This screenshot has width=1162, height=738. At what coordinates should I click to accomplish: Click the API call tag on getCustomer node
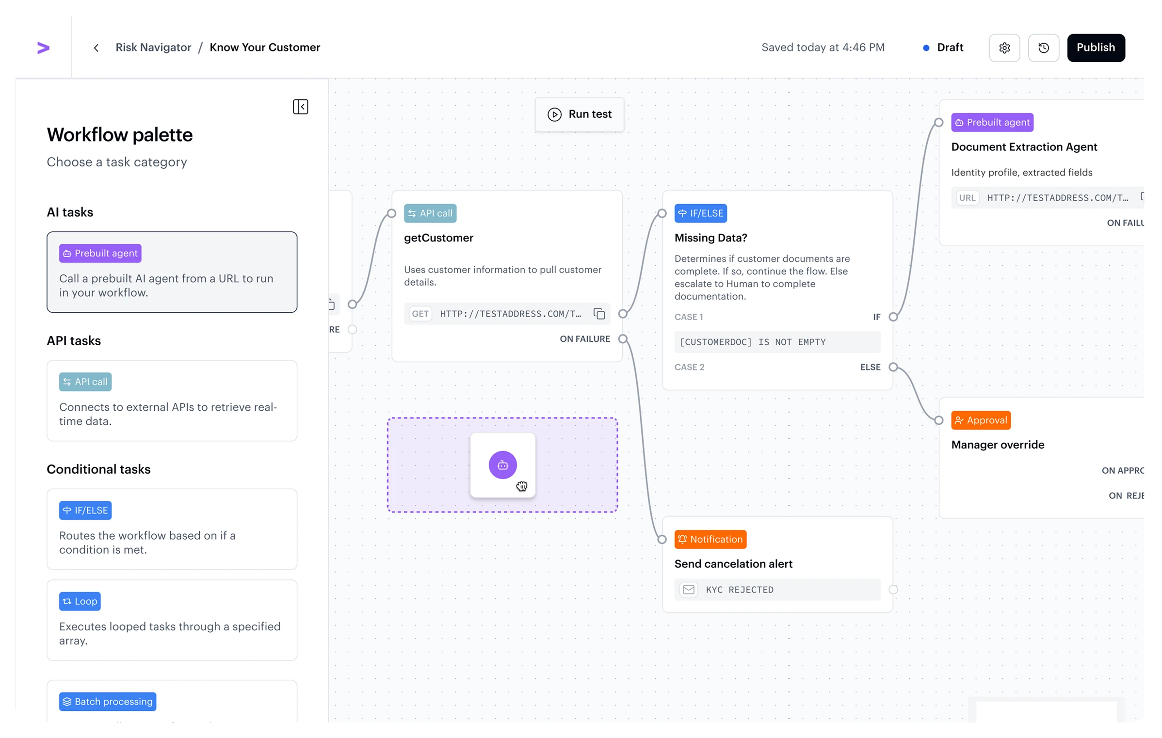(x=430, y=213)
